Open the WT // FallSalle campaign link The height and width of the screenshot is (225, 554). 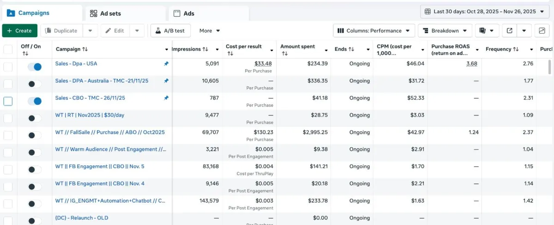(x=110, y=132)
